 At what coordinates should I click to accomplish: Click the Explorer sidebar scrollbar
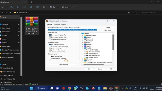pos(21,47)
